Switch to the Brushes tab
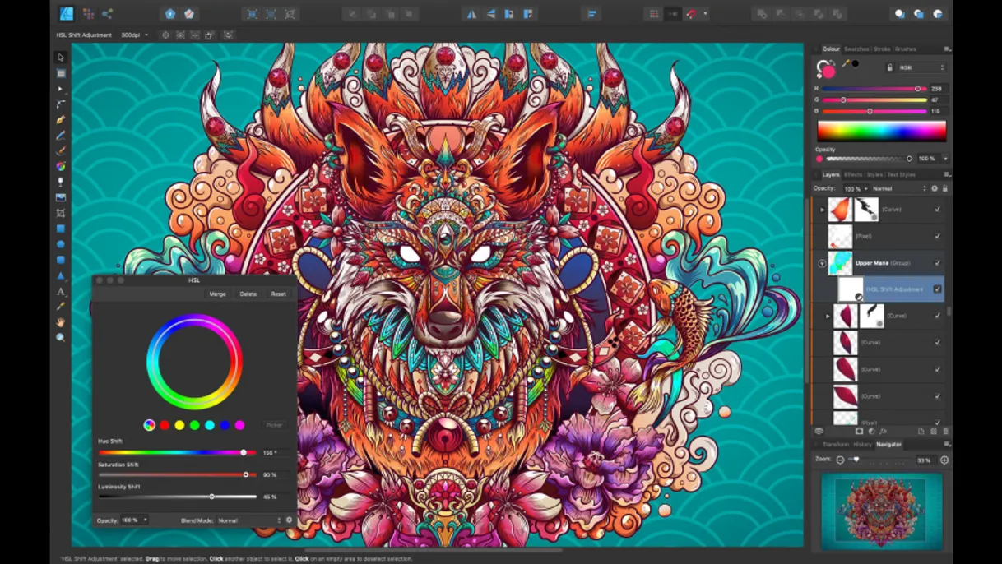 click(906, 49)
